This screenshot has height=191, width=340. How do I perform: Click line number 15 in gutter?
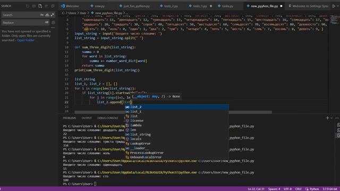(66, 70)
